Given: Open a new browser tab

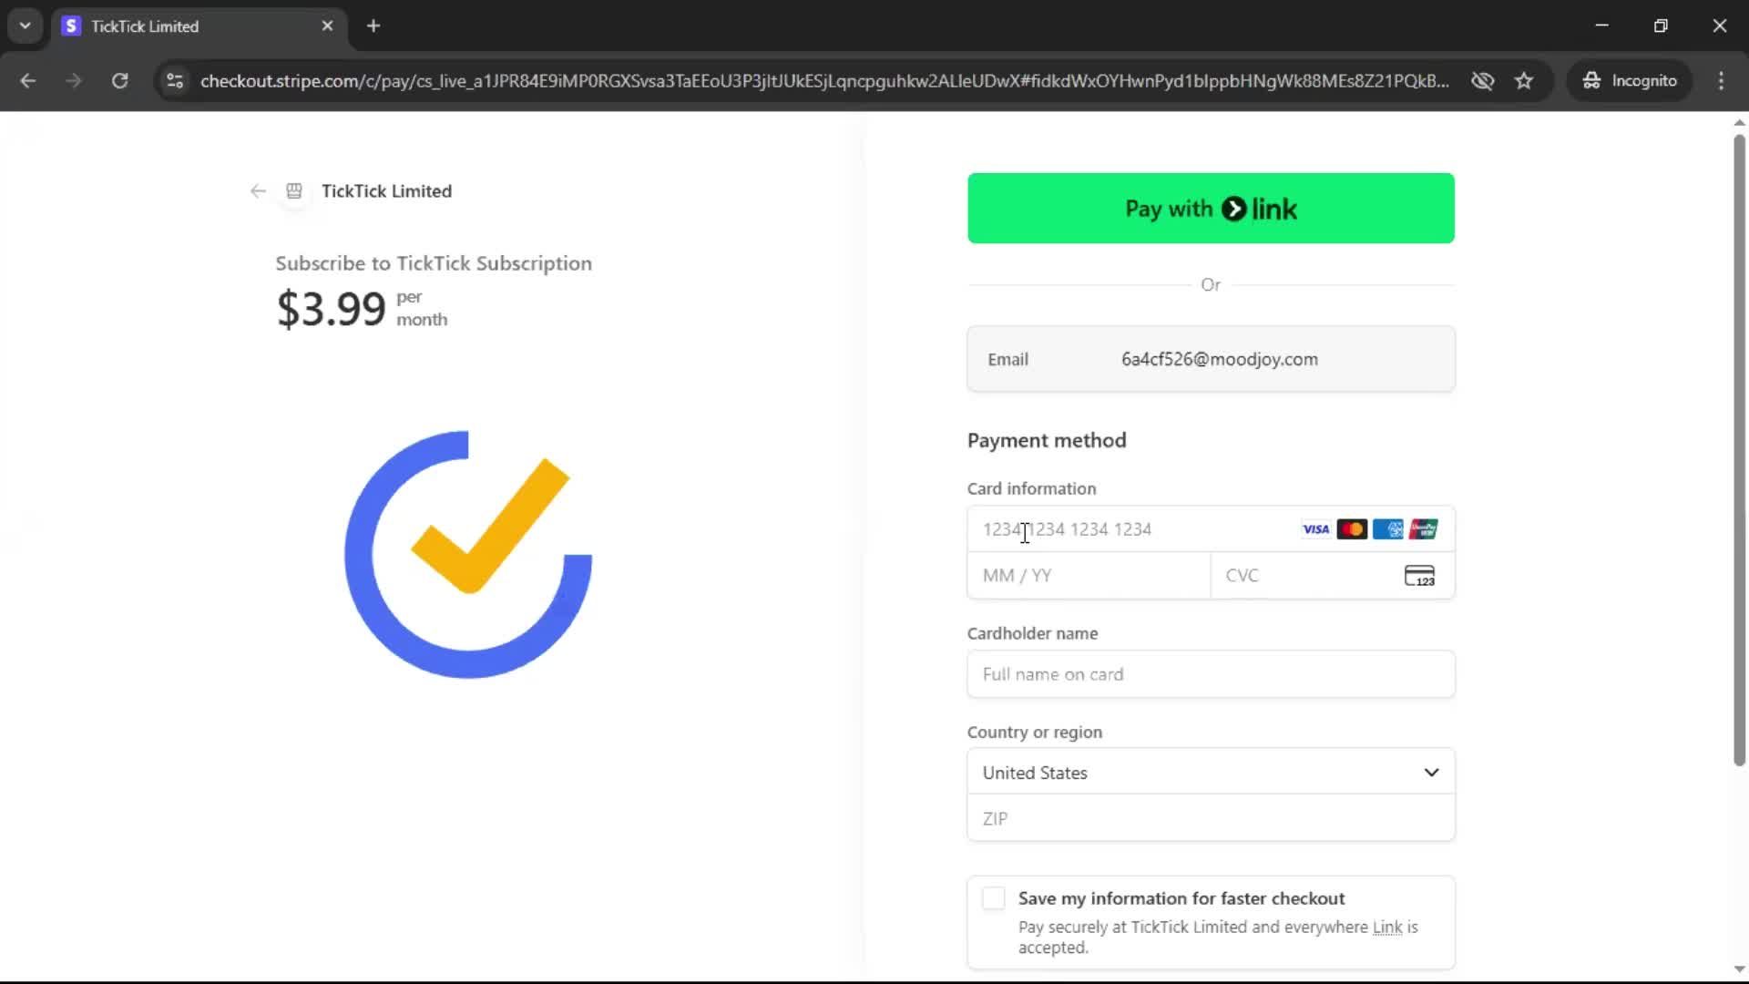Looking at the screenshot, I should coord(373,26).
